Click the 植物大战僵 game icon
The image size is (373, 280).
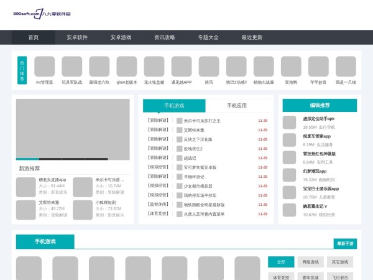coord(264,67)
